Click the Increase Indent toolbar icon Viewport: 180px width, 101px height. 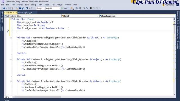click(80, 8)
